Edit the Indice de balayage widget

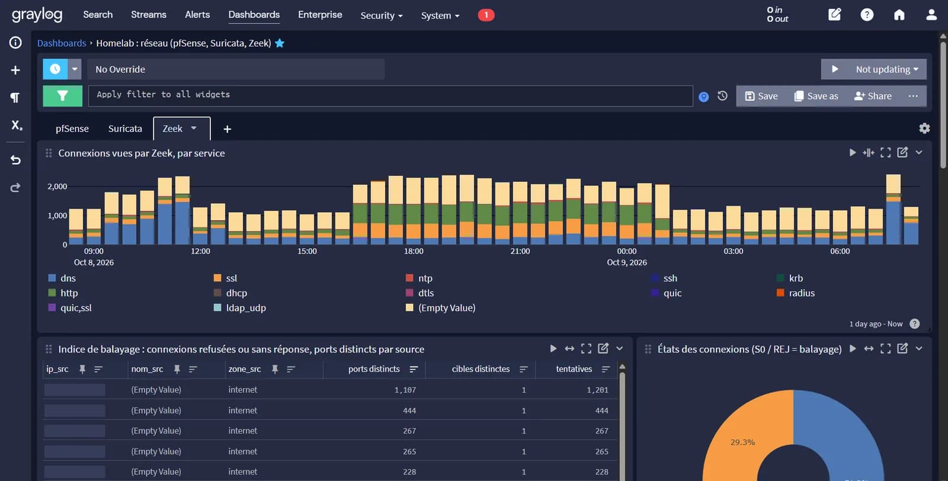click(x=603, y=348)
